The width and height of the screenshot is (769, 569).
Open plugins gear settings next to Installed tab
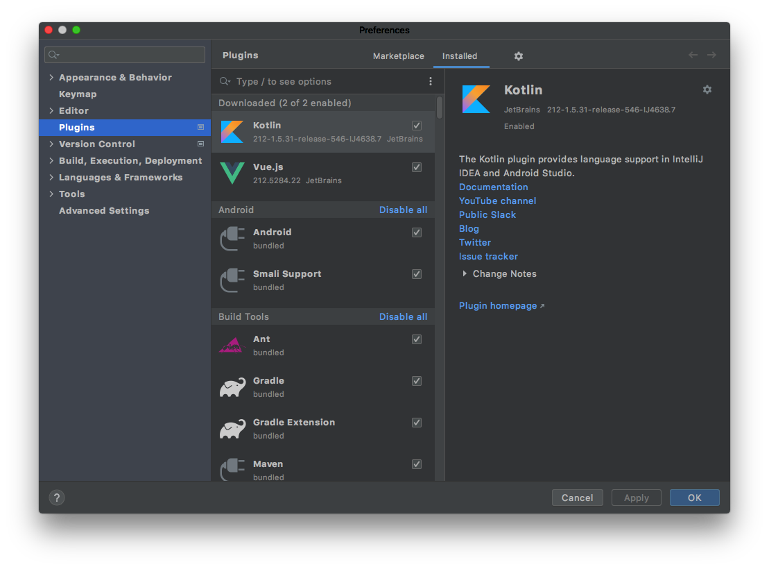pos(519,56)
